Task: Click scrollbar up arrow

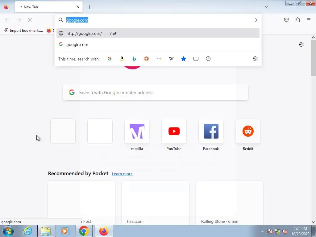Action: (313, 37)
